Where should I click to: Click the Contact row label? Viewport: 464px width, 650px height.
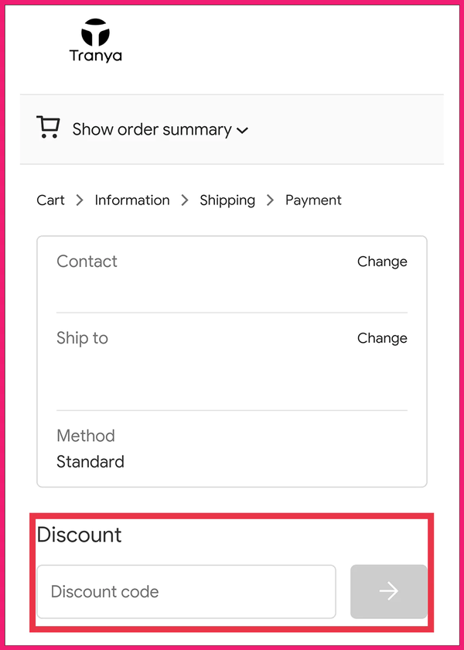click(87, 262)
